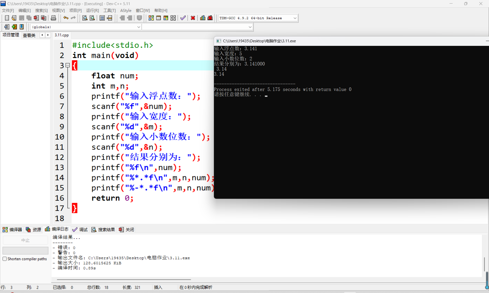The height and width of the screenshot is (293, 489).
Task: Open the 运行[R] menu
Action: (x=92, y=10)
